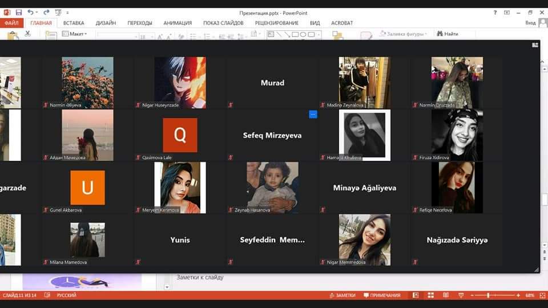Open the font name combo box

click(118, 37)
